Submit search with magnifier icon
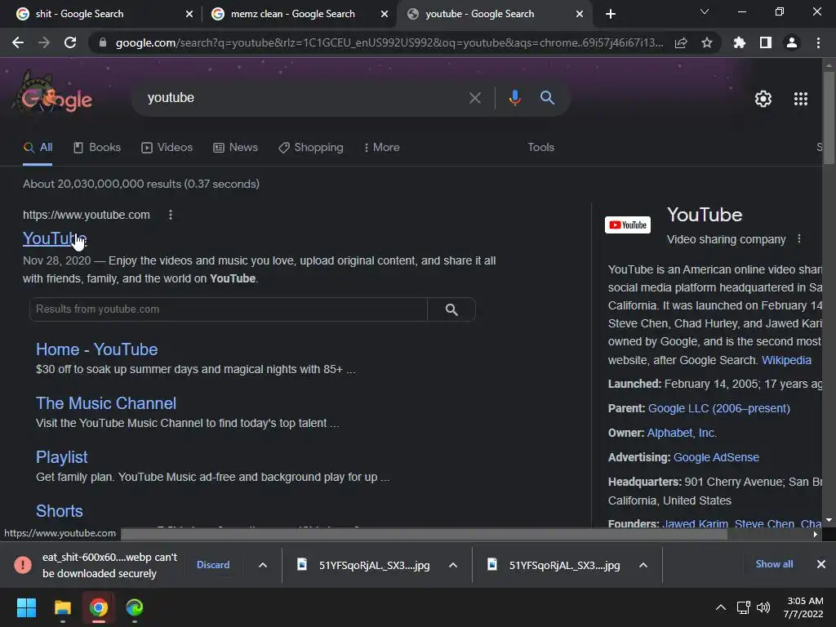836x627 pixels. click(547, 98)
